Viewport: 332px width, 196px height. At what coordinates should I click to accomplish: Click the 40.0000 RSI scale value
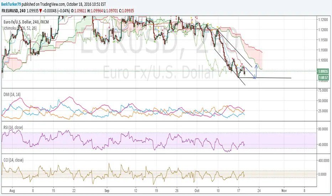(x=323, y=145)
